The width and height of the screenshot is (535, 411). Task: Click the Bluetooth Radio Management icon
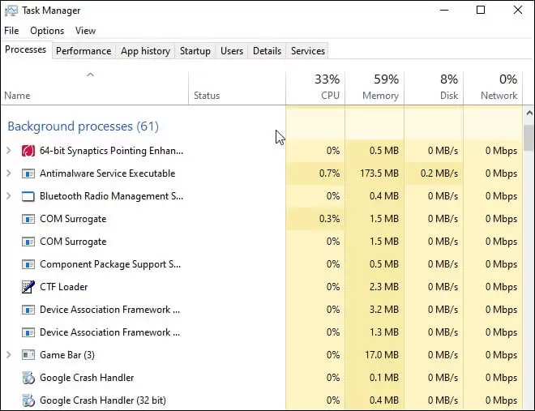coord(28,196)
